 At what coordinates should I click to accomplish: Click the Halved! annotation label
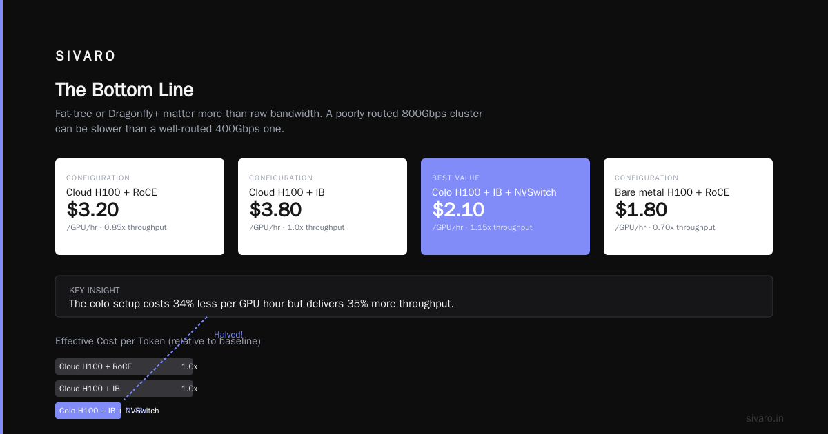pos(228,335)
